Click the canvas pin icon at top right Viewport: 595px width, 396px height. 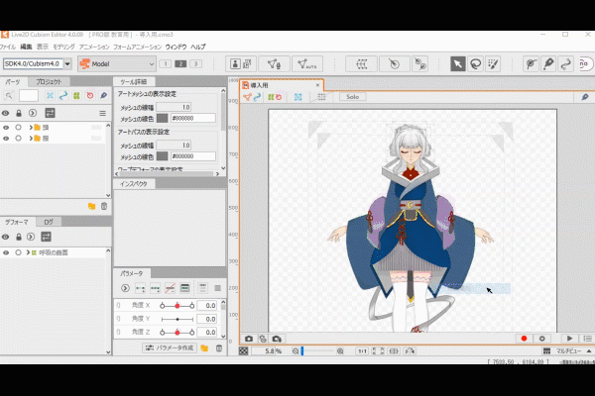pyautogui.click(x=585, y=97)
